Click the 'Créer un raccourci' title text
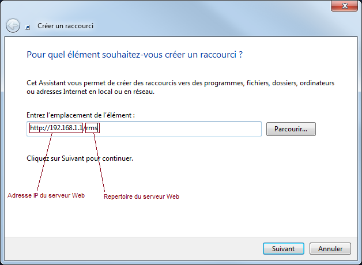The width and height of the screenshot is (362, 265). [65, 26]
